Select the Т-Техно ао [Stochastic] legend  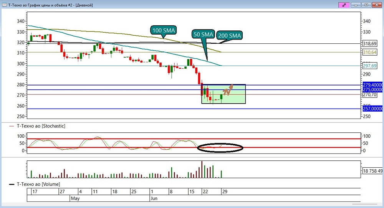41,126
